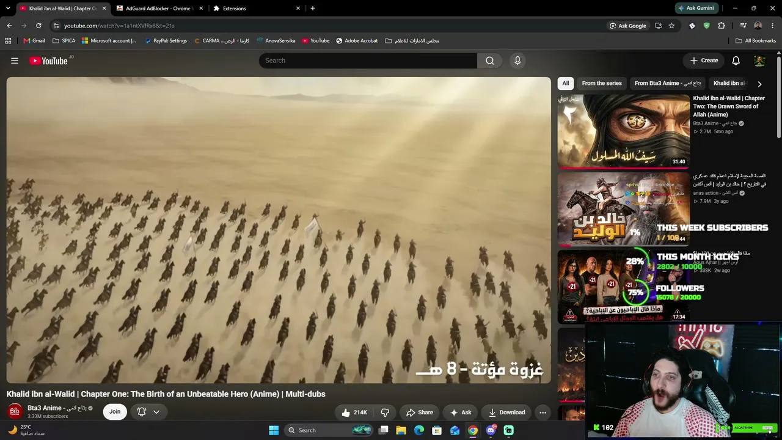Image resolution: width=782 pixels, height=440 pixels.
Task: Open the Chrome apps grid shortcut
Action: (x=8, y=41)
